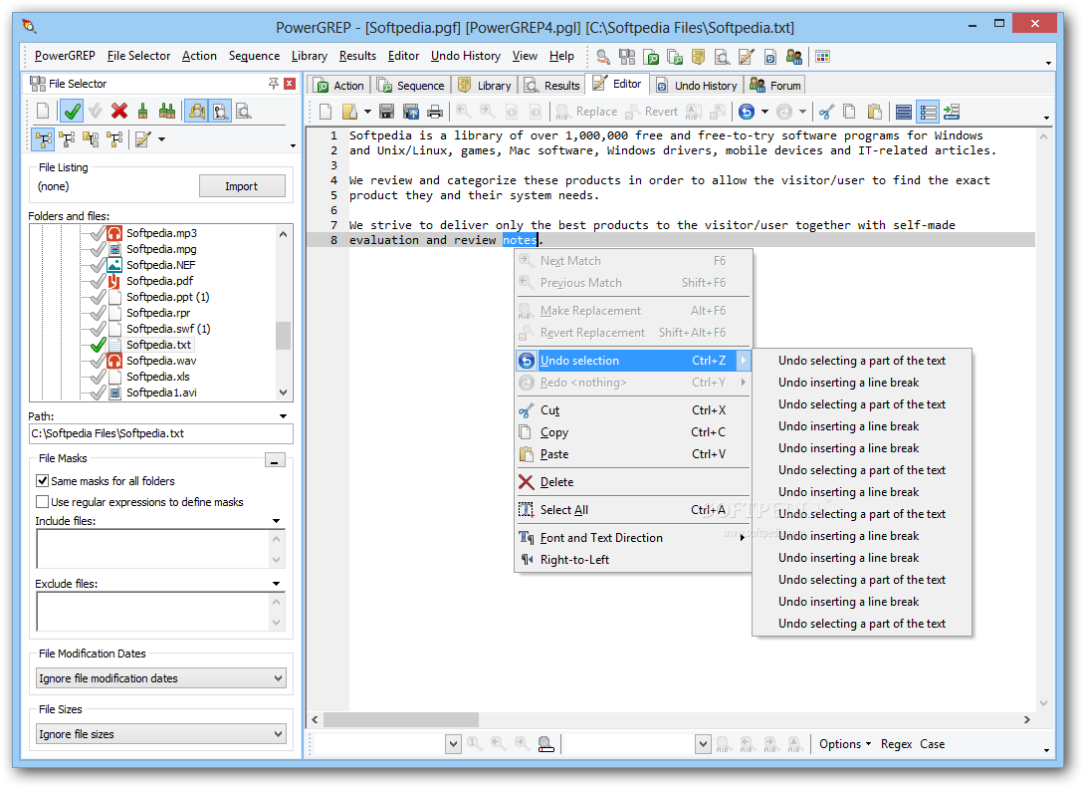
Task: Click the Undo History icon in main toolbar
Action: [x=770, y=57]
